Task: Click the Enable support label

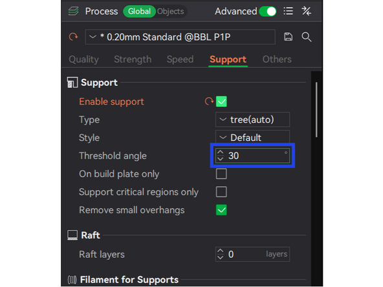Action: (111, 101)
